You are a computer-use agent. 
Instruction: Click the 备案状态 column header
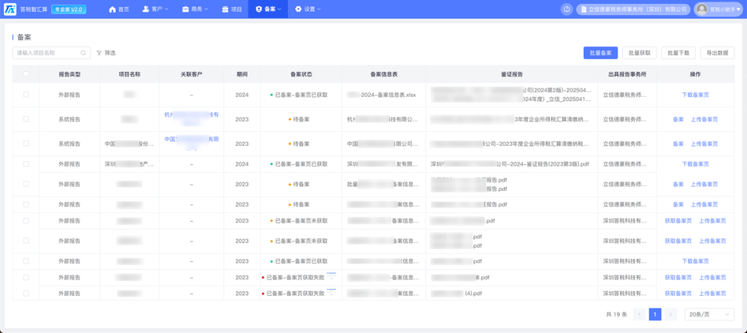(x=301, y=74)
